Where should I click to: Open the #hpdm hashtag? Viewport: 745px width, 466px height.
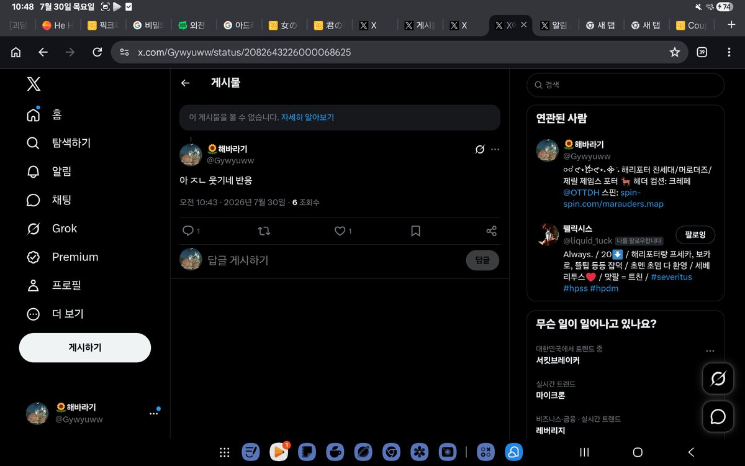pos(604,288)
